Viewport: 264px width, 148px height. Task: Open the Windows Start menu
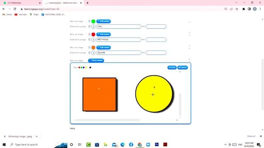coord(4,144)
